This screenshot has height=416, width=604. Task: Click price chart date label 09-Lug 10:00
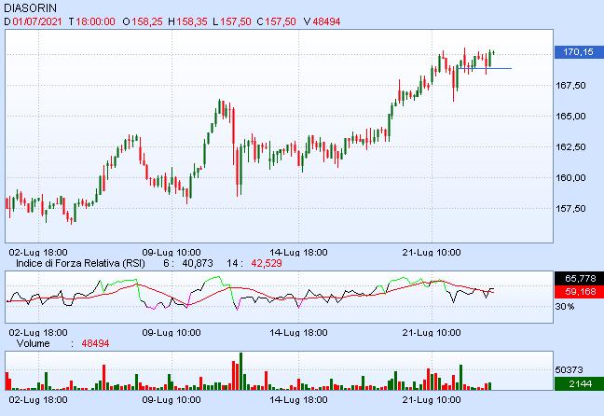(x=172, y=253)
